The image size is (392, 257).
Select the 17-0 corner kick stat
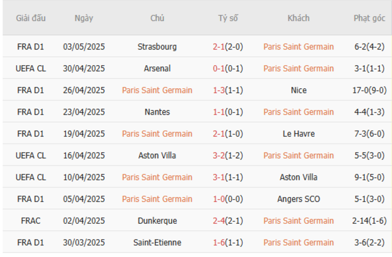[x=361, y=90]
